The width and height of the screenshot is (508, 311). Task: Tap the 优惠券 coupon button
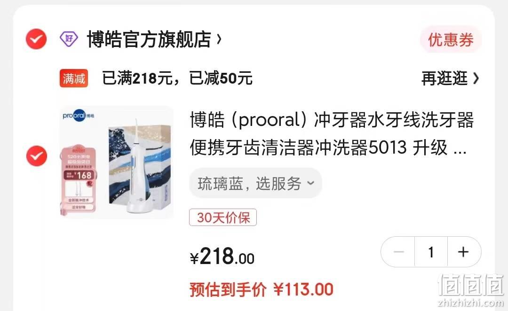point(451,40)
